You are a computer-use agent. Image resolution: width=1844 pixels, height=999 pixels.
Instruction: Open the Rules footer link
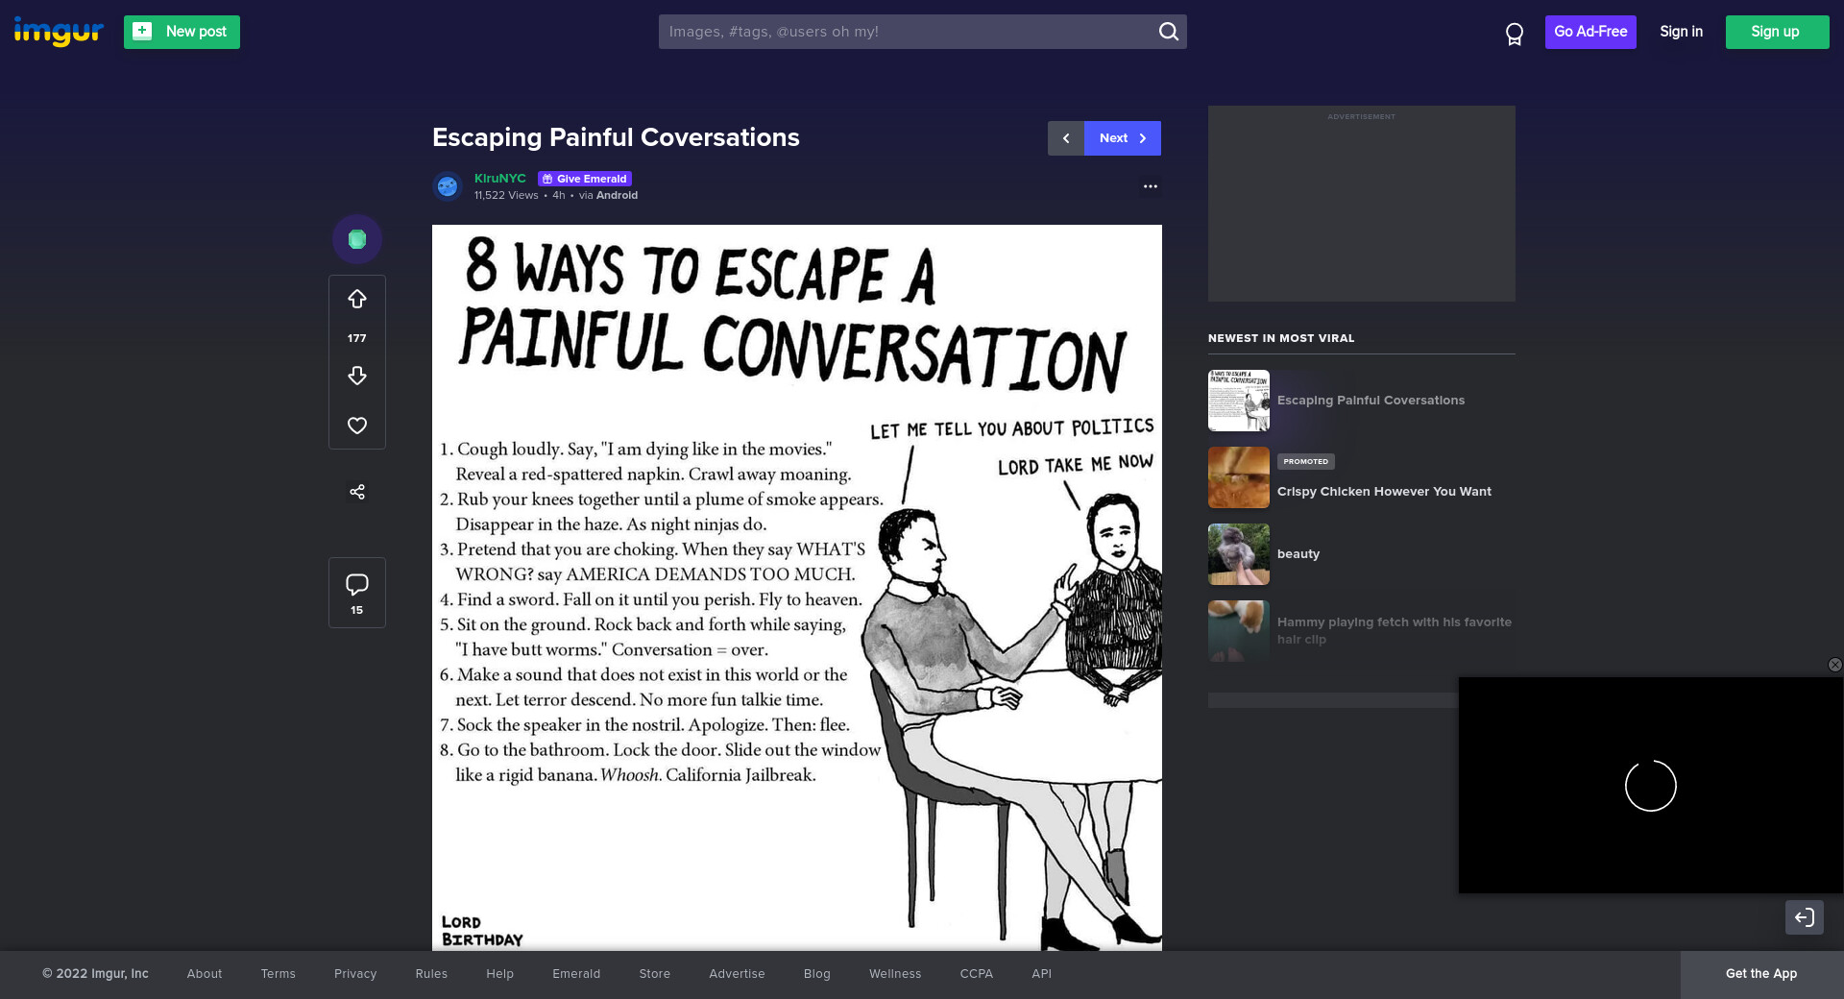coord(431,974)
